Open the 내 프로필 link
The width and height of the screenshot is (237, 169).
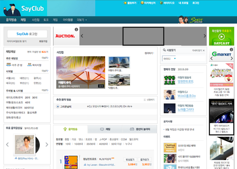click(x=183, y=3)
